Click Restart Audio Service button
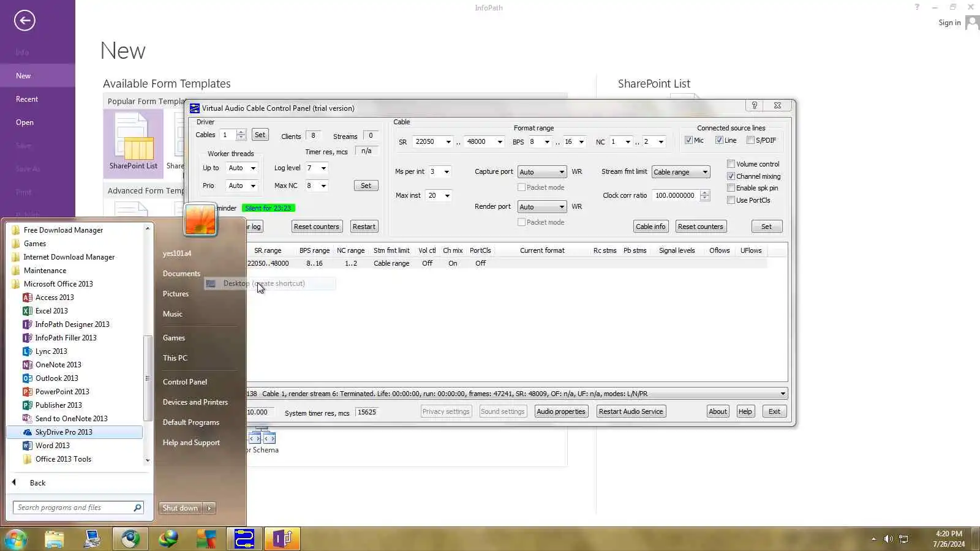 click(631, 411)
